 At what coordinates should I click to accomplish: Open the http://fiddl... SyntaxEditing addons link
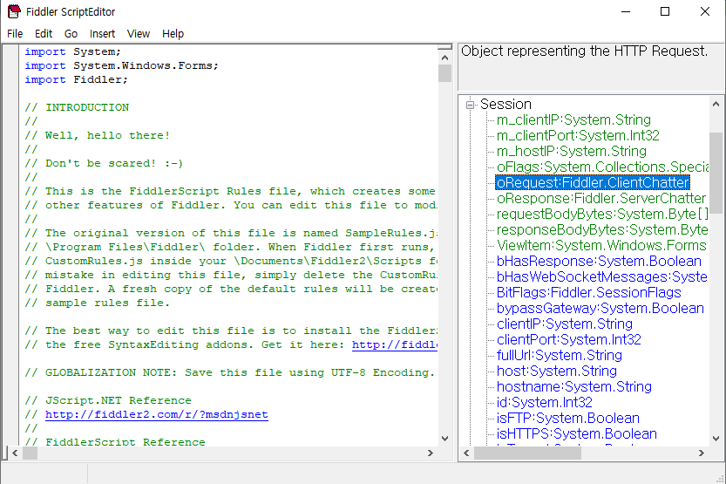pyautogui.click(x=395, y=345)
